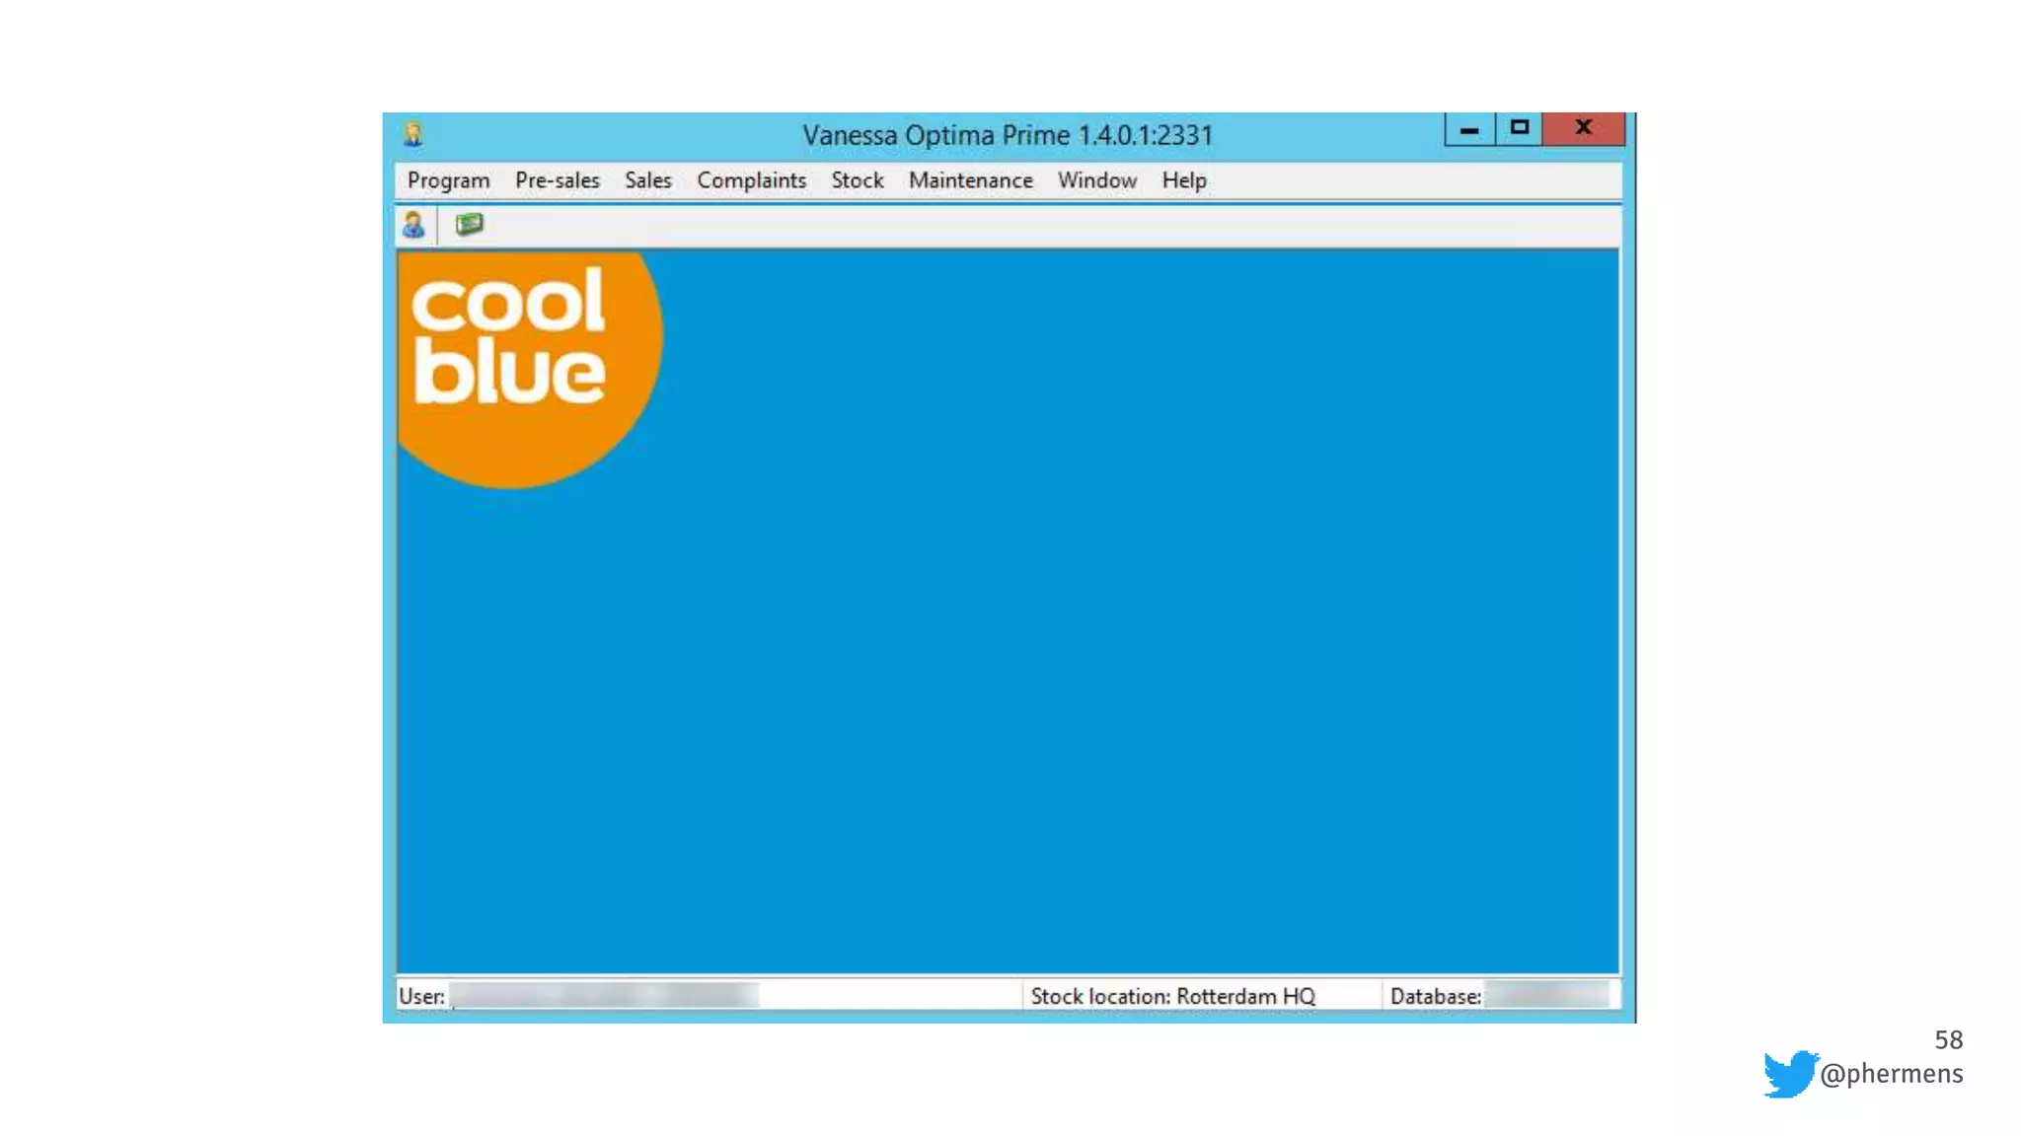Click the @phermens Twitter handle
The width and height of the screenshot is (2021, 1136).
[x=1891, y=1074]
